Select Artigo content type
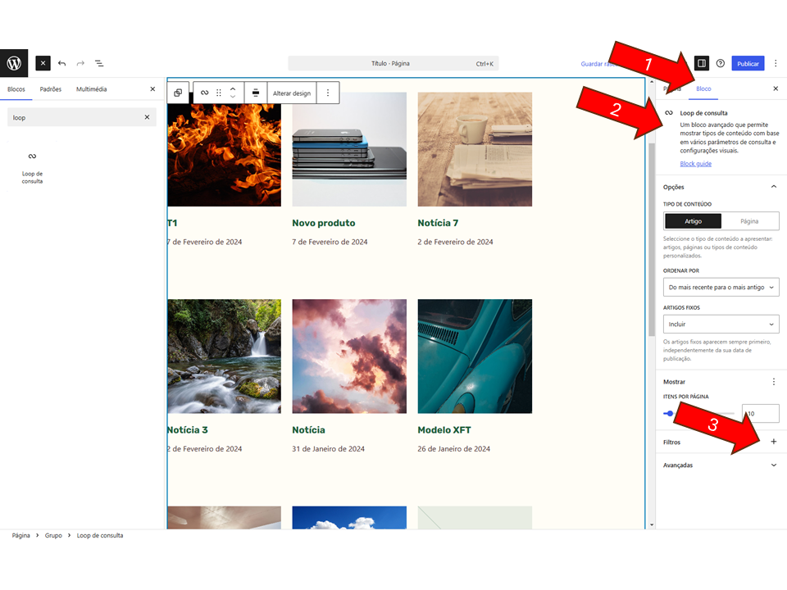This screenshot has width=787, height=590. click(x=693, y=221)
